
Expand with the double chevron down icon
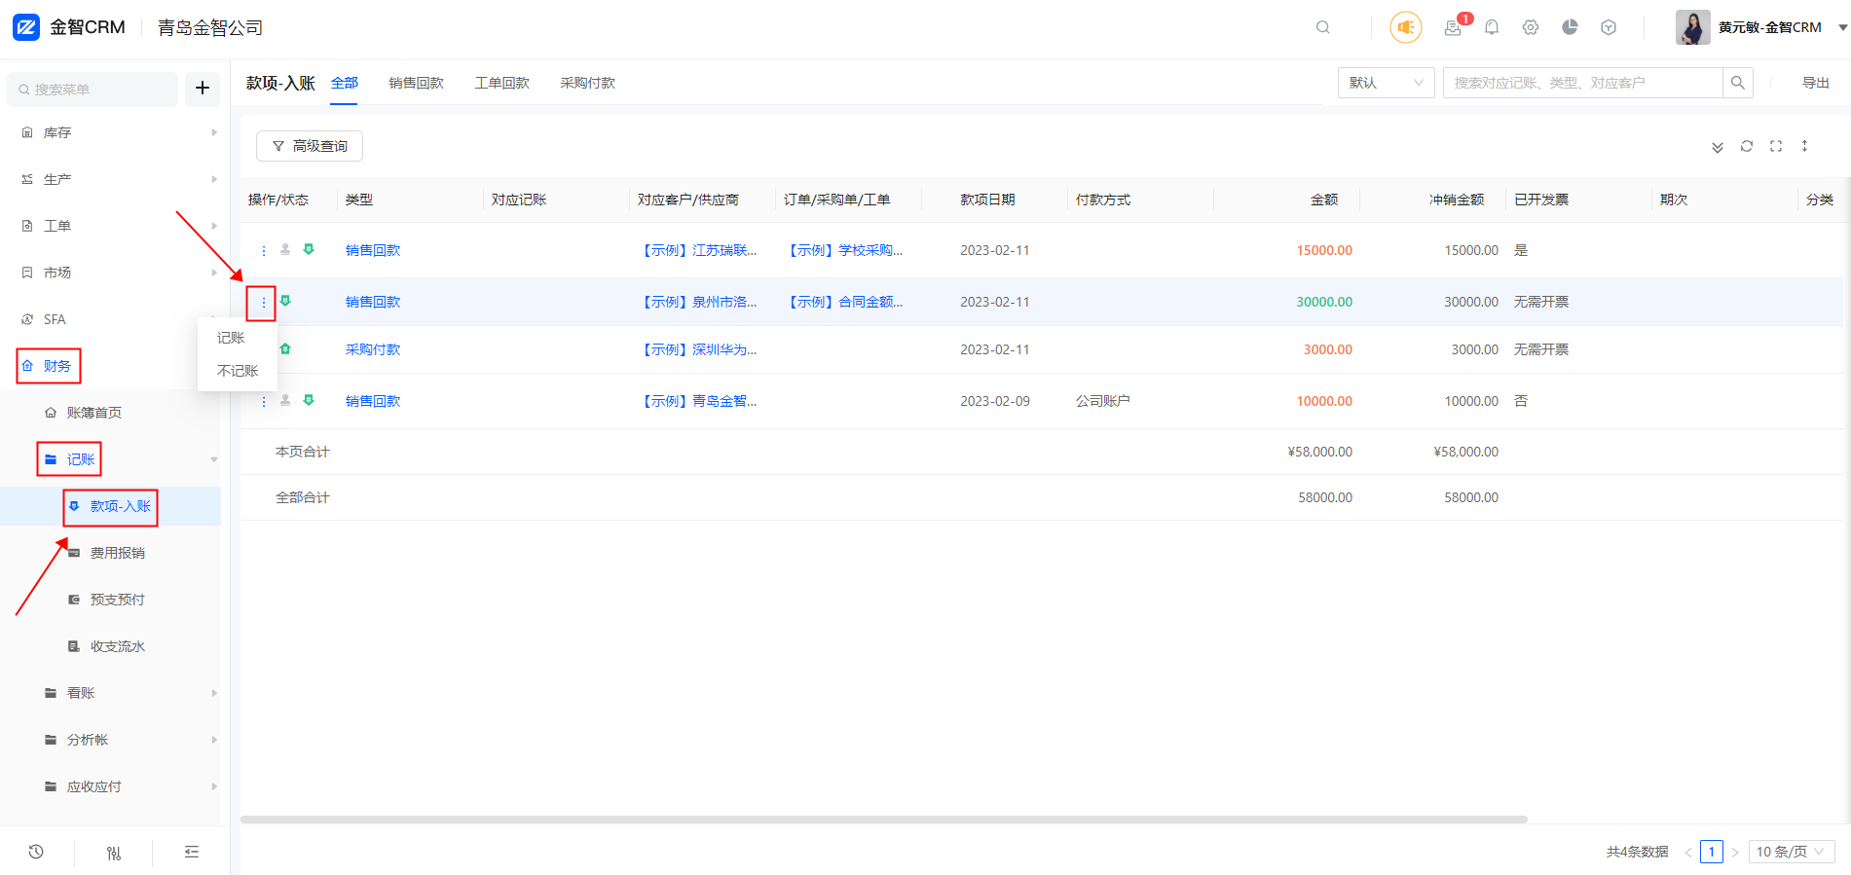pyautogui.click(x=1718, y=147)
